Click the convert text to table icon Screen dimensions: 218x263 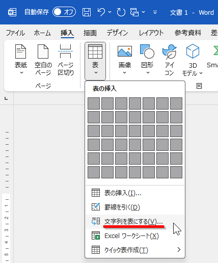96,221
